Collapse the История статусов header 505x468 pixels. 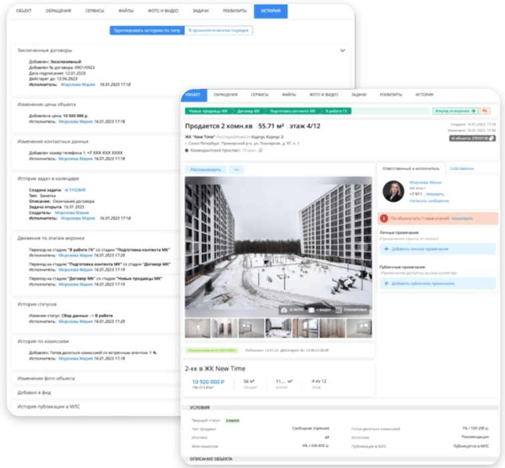click(37, 304)
